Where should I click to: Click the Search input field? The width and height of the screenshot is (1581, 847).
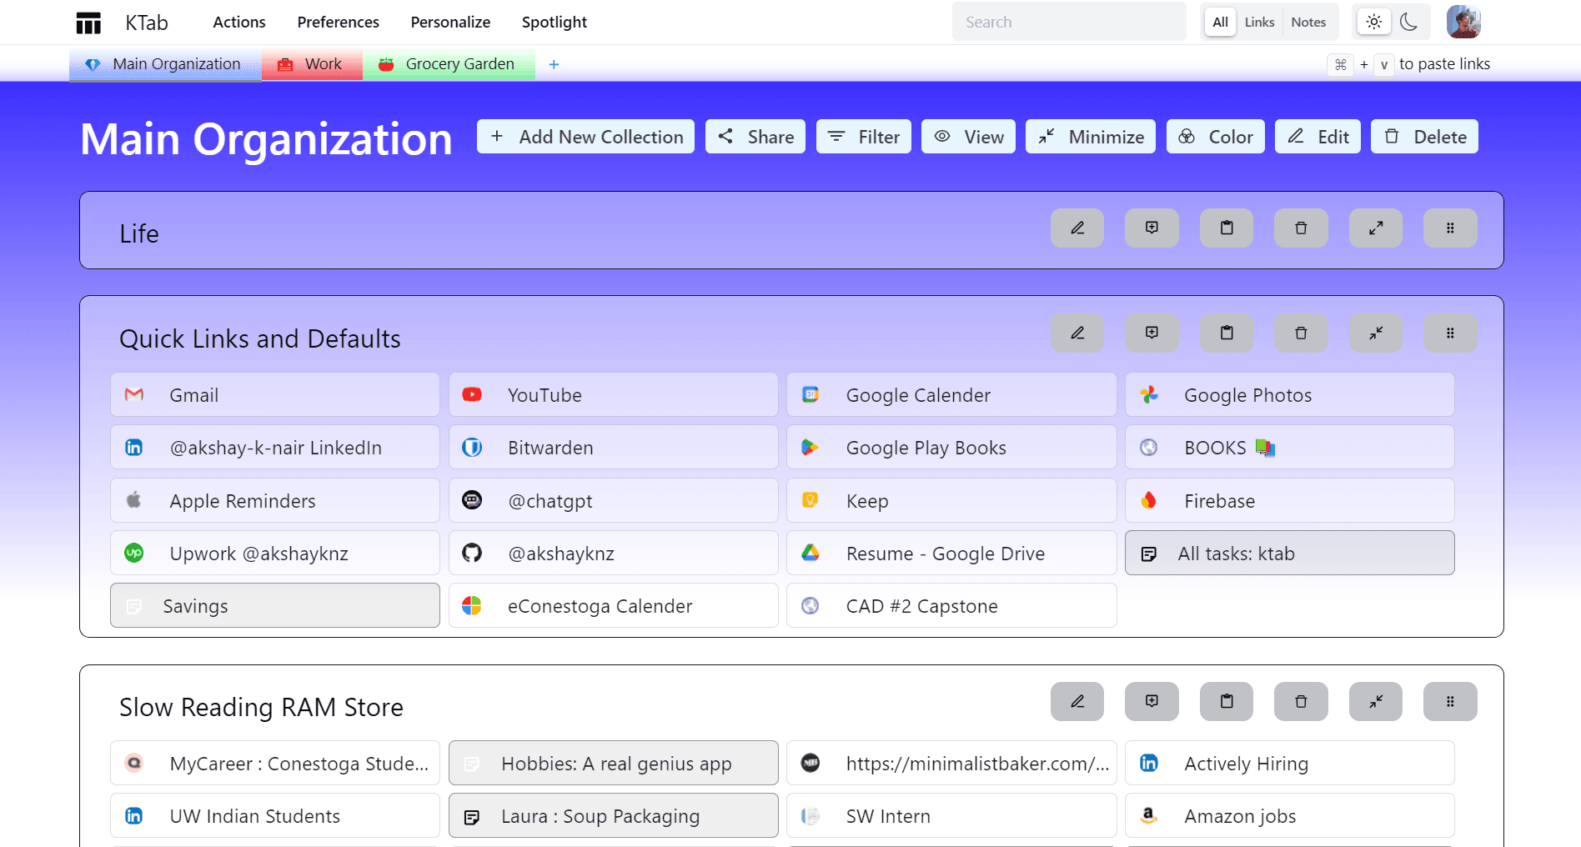pyautogui.click(x=1068, y=23)
